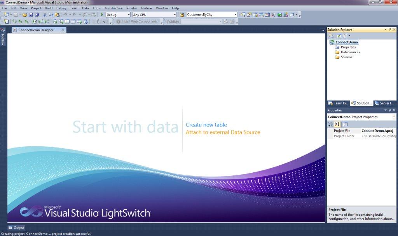Open the Project menu
Screen dimensions: 398x236
[x=36, y=8]
